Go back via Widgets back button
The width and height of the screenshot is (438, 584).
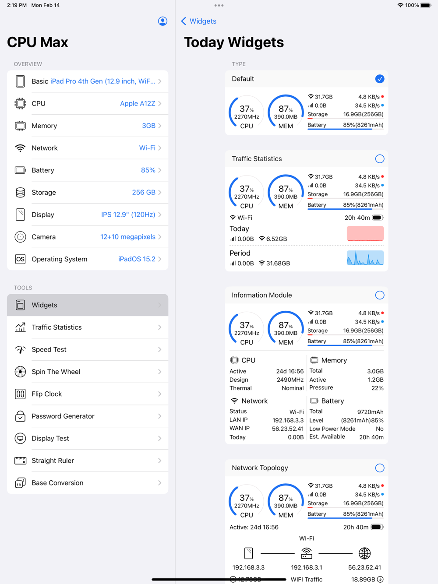(199, 21)
